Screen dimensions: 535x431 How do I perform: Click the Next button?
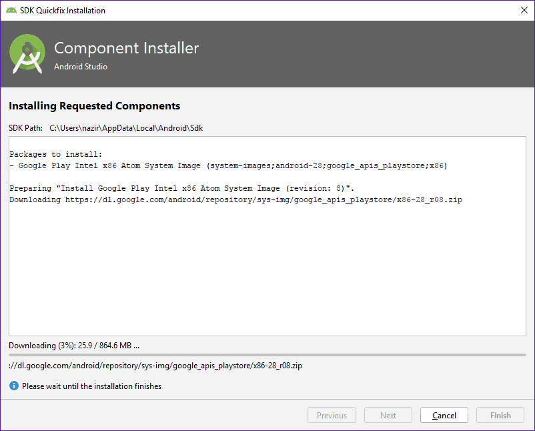tap(388, 415)
